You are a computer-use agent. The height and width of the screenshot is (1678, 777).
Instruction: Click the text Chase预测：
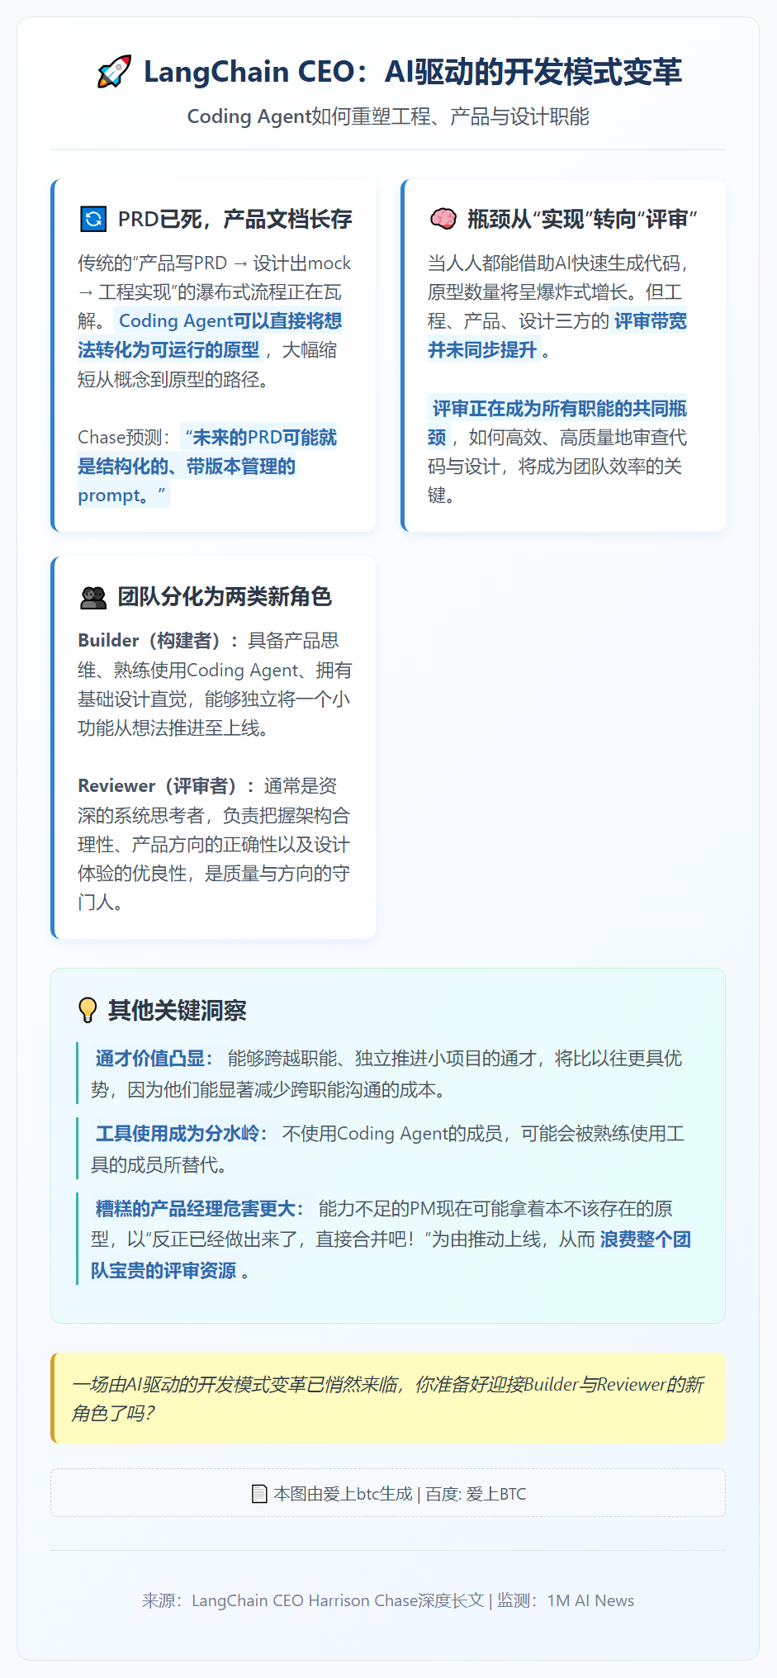pyautogui.click(x=124, y=438)
